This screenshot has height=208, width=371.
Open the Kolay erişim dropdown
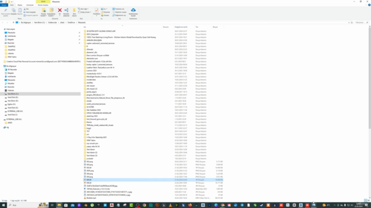(85, 12)
